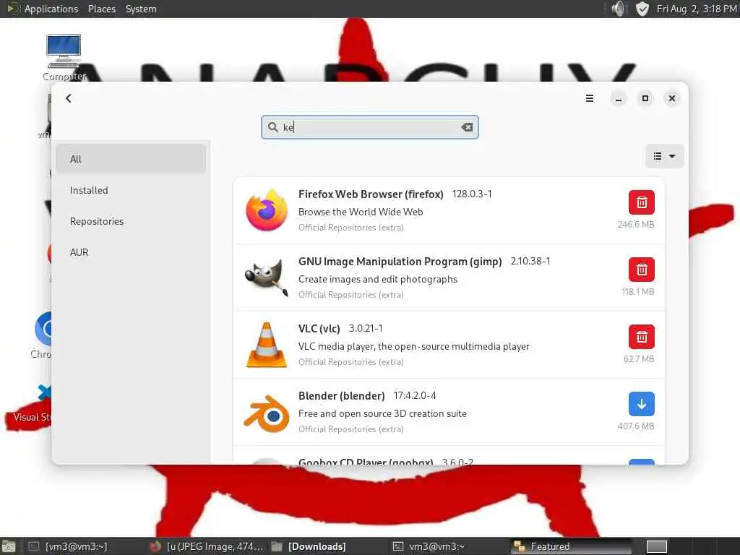Open the System menu
This screenshot has height=555, width=740.
141,9
